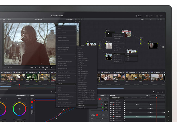
Task: Open the info icon above Keyframes panel
Action: [x=163, y=92]
